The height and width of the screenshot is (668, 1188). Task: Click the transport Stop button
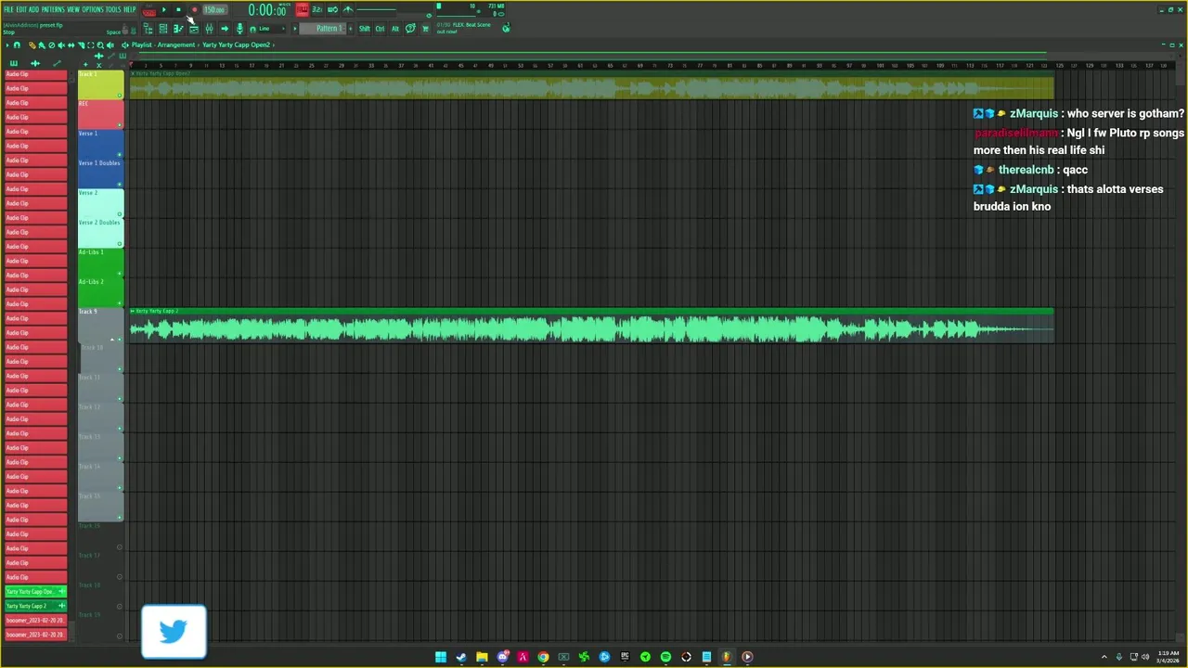point(178,9)
